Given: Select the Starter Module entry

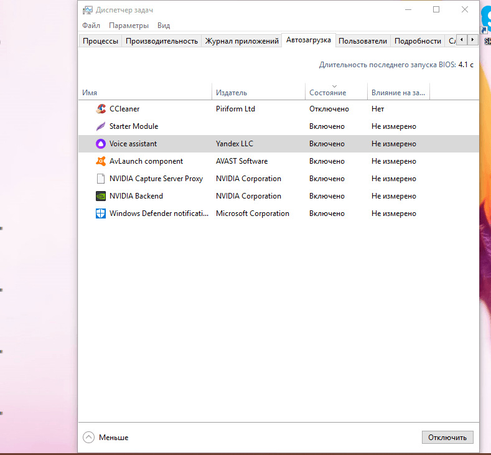Looking at the screenshot, I should point(134,126).
